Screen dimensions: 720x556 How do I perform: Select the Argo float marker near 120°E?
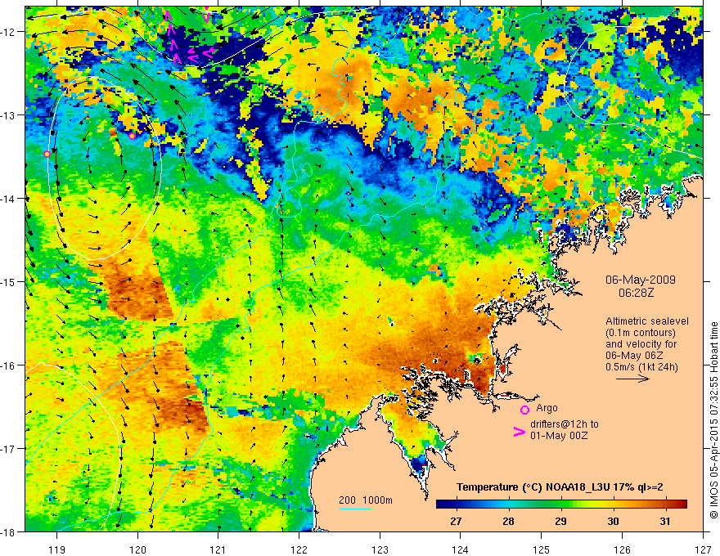coord(133,136)
